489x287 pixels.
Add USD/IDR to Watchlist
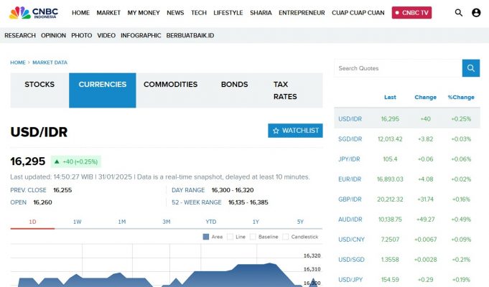tap(295, 131)
